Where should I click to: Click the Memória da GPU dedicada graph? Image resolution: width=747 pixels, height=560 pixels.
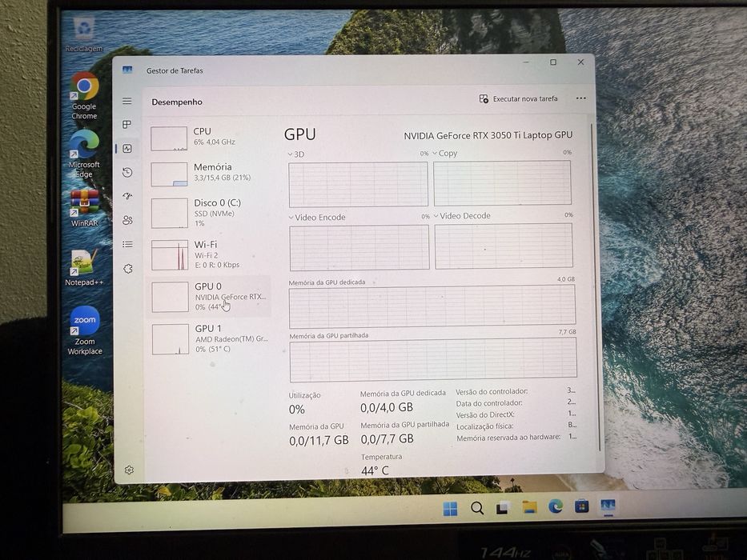pyautogui.click(x=432, y=306)
